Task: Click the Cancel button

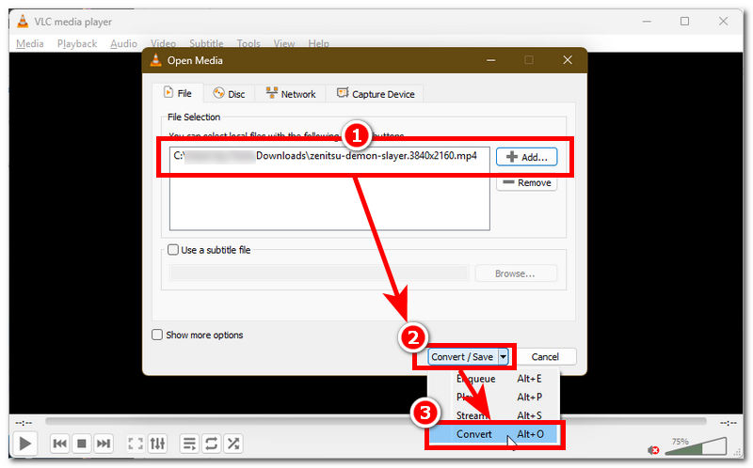Action: tap(545, 357)
